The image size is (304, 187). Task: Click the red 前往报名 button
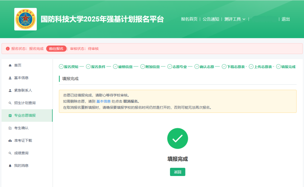click(56, 49)
